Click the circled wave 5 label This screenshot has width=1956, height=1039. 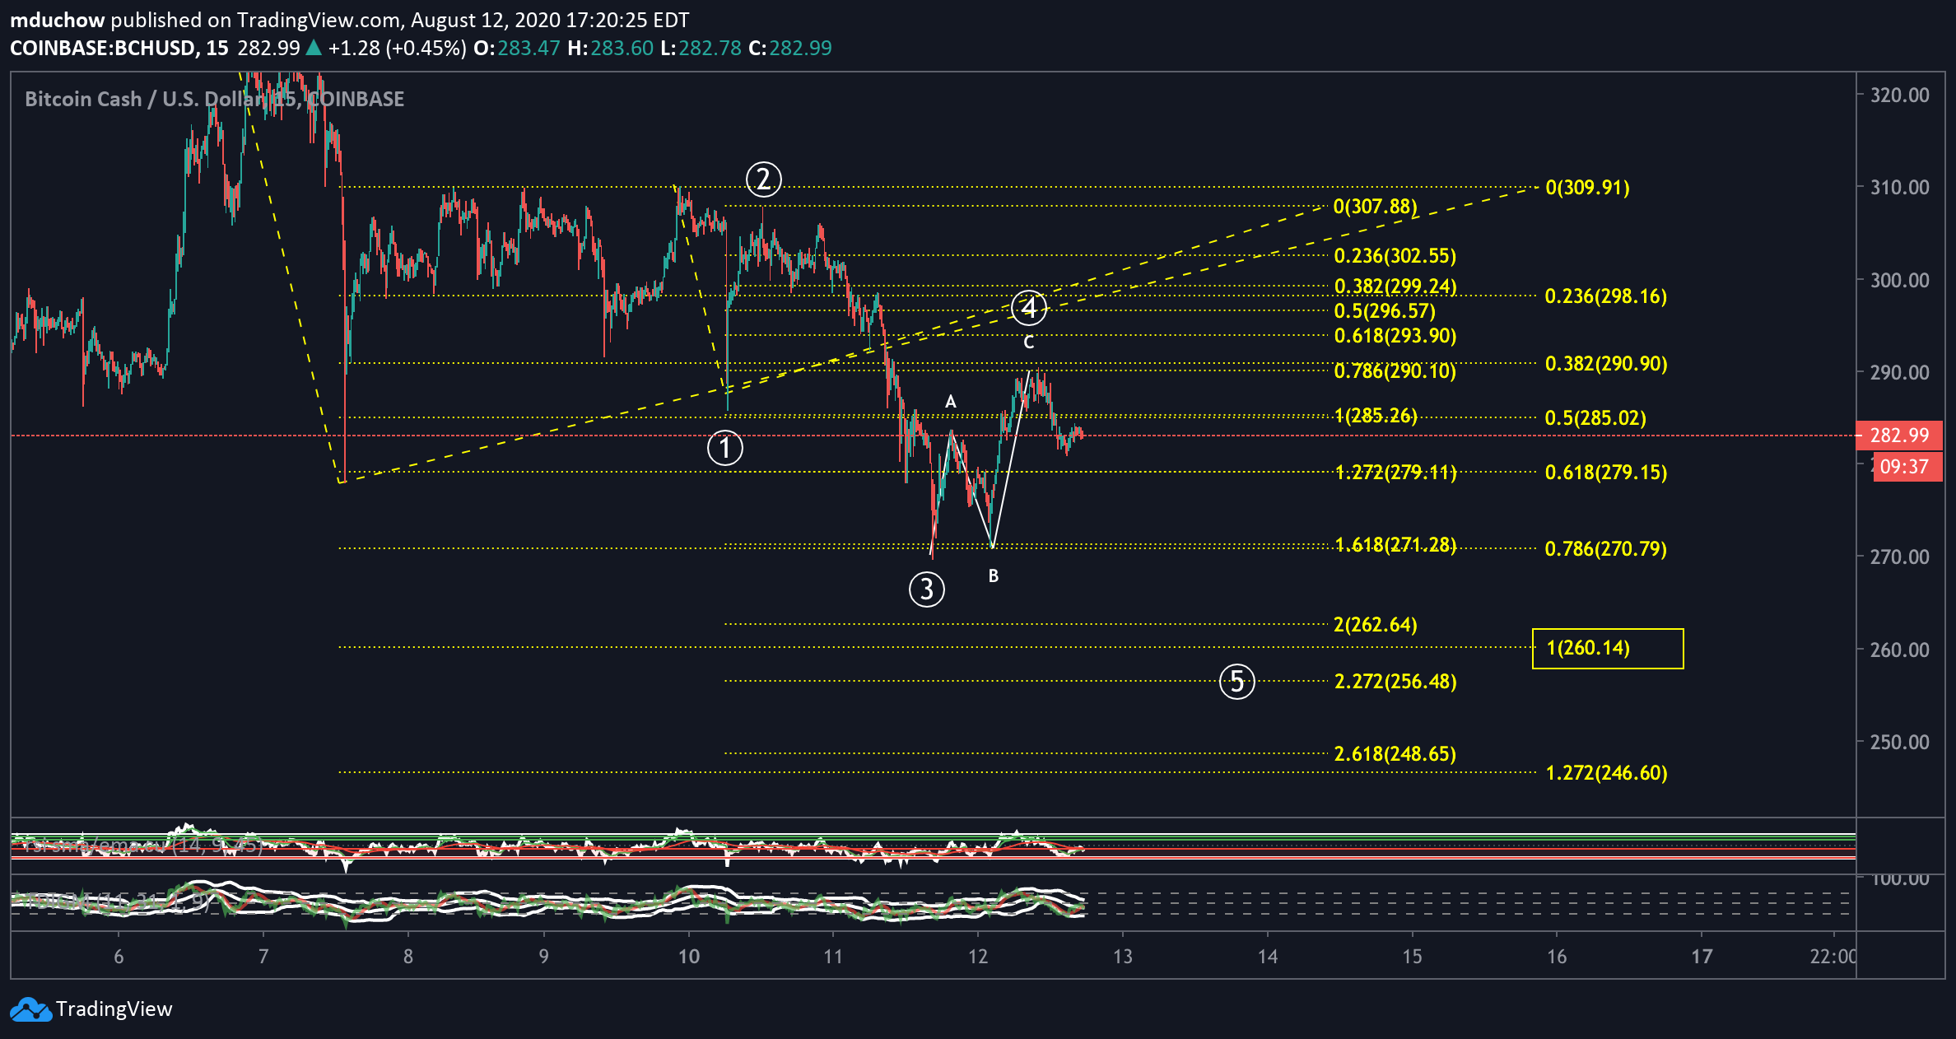[1237, 682]
